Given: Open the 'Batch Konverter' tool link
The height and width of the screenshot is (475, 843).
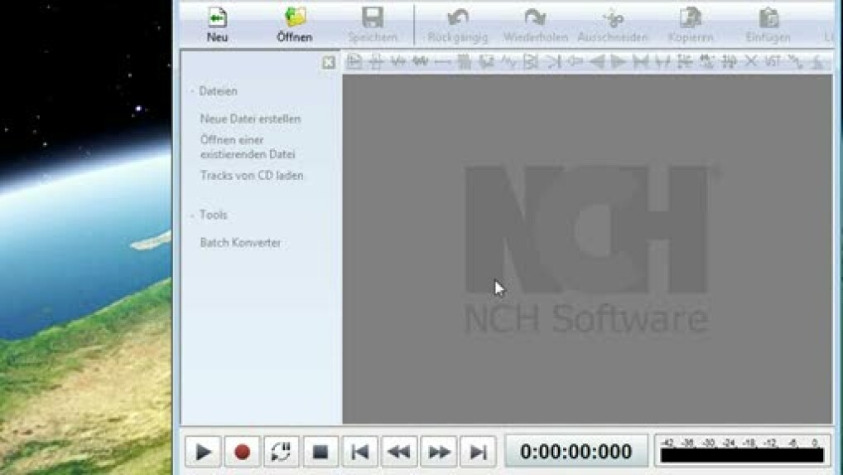Looking at the screenshot, I should click(x=240, y=243).
